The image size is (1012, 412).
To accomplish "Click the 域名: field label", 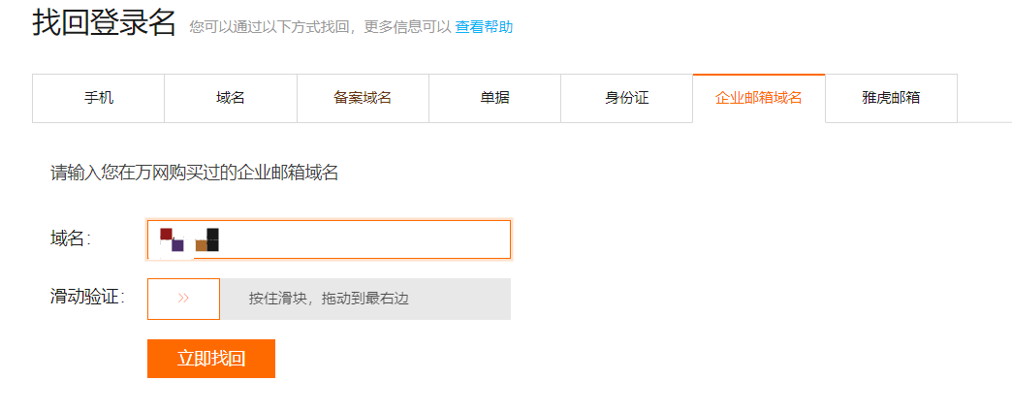I will [71, 239].
